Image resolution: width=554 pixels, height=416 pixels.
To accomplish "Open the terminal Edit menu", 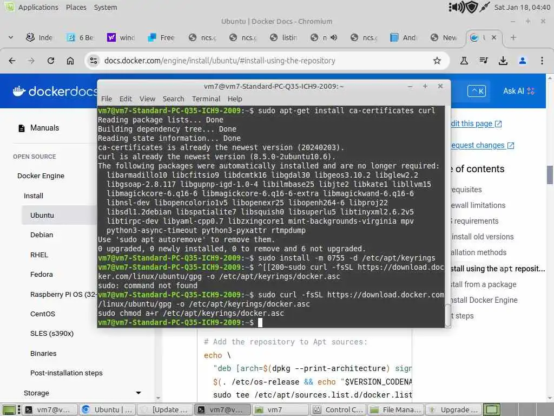I will click(x=126, y=99).
